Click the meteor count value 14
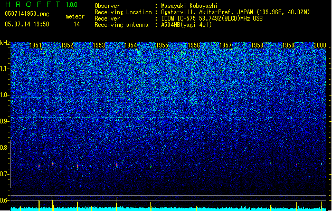Viewport: 332px width, 211px height. [x=77, y=24]
